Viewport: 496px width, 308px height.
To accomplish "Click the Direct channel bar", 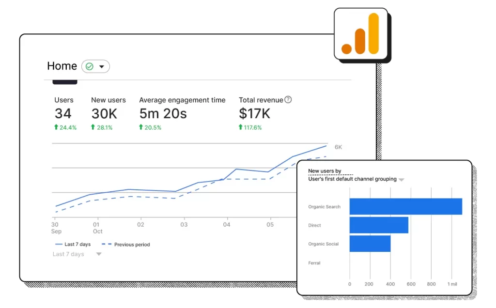I will pyautogui.click(x=378, y=225).
